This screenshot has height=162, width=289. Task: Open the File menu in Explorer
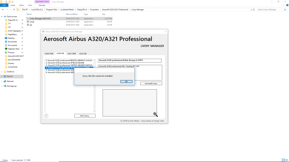click(4, 5)
